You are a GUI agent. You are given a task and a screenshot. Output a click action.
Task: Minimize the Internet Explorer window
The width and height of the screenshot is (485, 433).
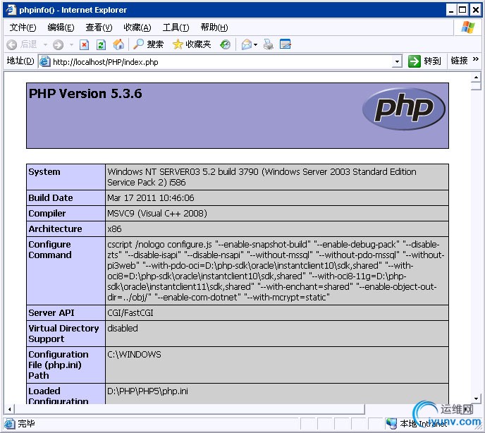click(451, 10)
